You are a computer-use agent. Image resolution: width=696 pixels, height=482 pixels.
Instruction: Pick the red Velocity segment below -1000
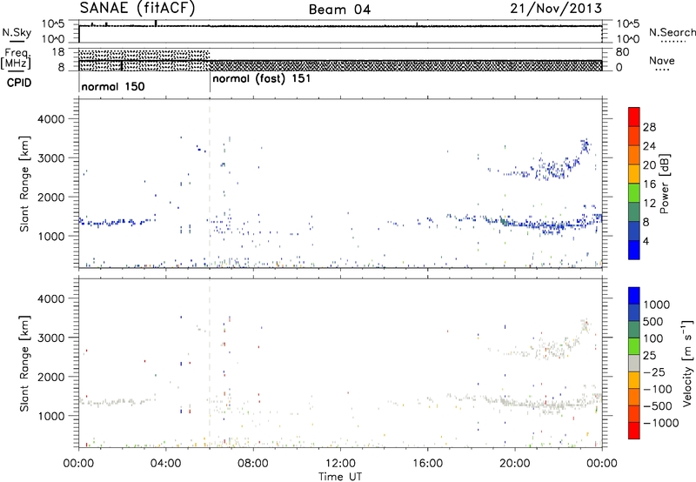[x=634, y=431]
